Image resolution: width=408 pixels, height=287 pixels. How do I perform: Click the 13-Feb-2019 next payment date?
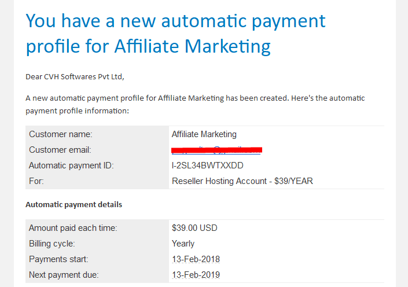196,275
